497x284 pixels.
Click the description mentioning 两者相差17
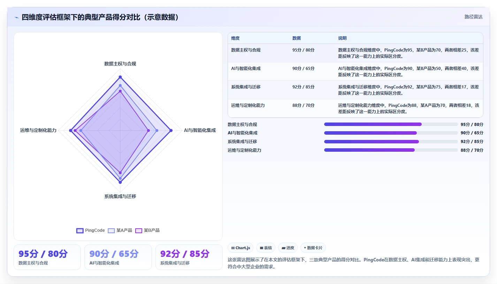coord(408,90)
